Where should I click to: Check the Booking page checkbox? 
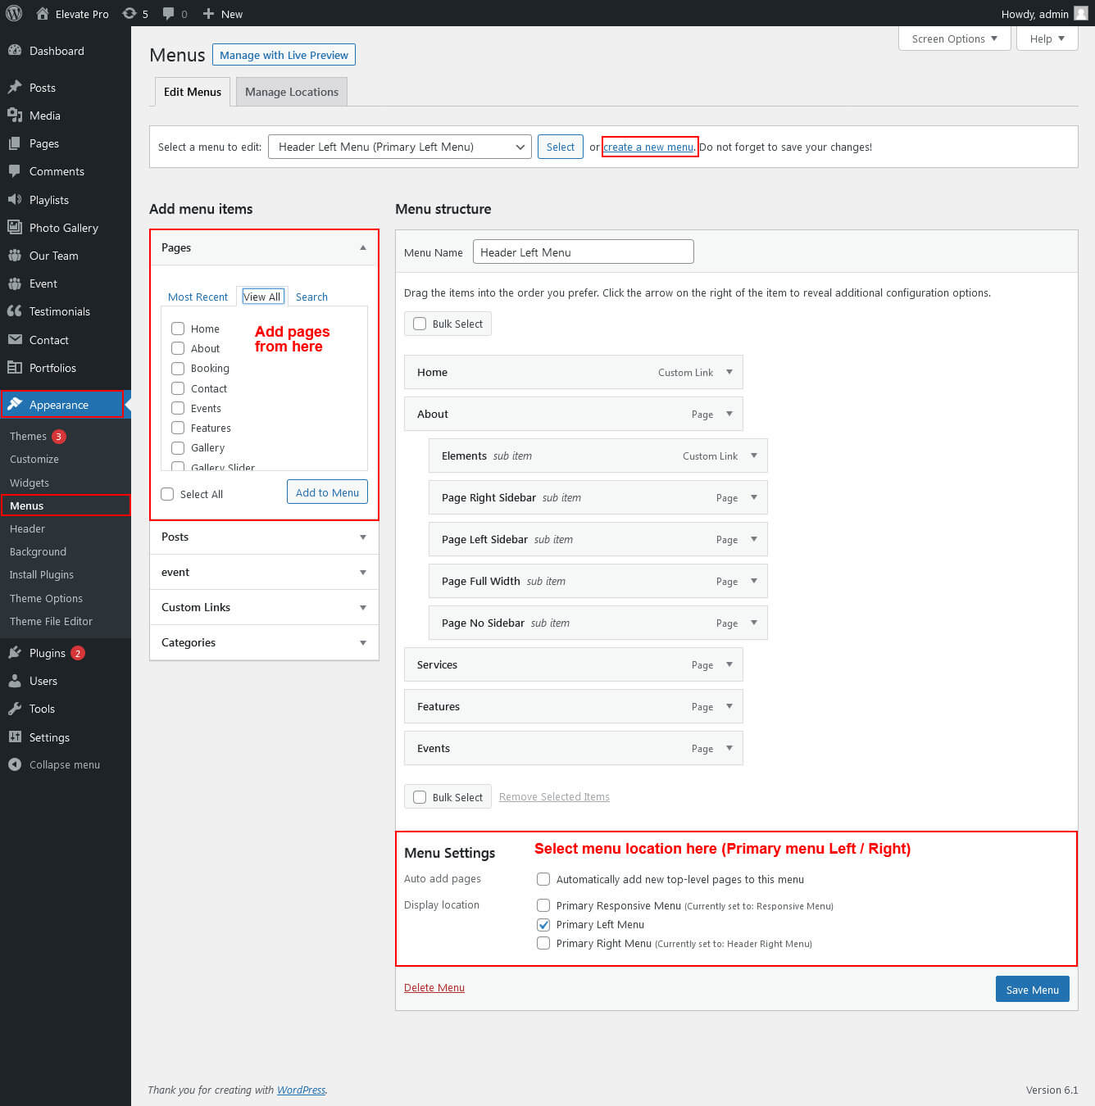tap(178, 369)
